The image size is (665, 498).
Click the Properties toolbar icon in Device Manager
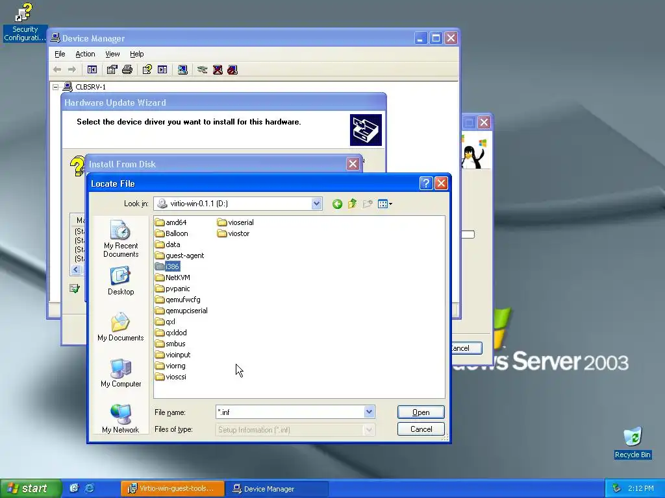[112, 69]
